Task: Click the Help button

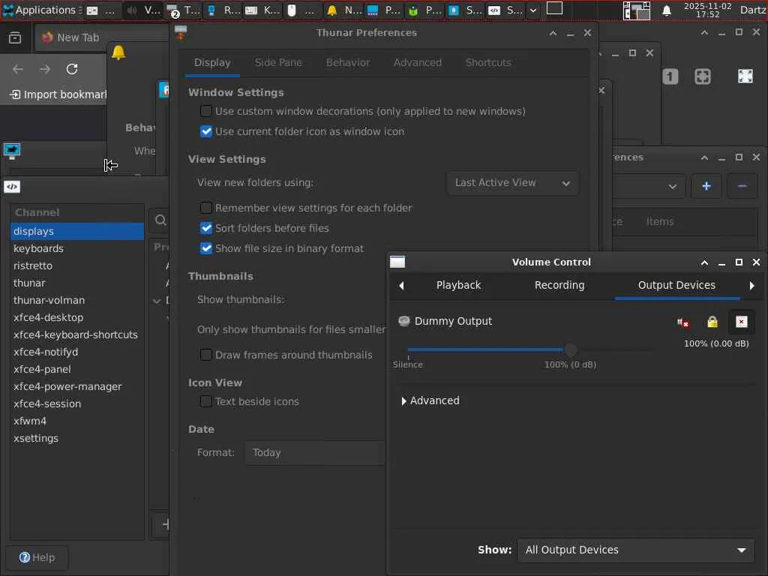Action: point(37,557)
